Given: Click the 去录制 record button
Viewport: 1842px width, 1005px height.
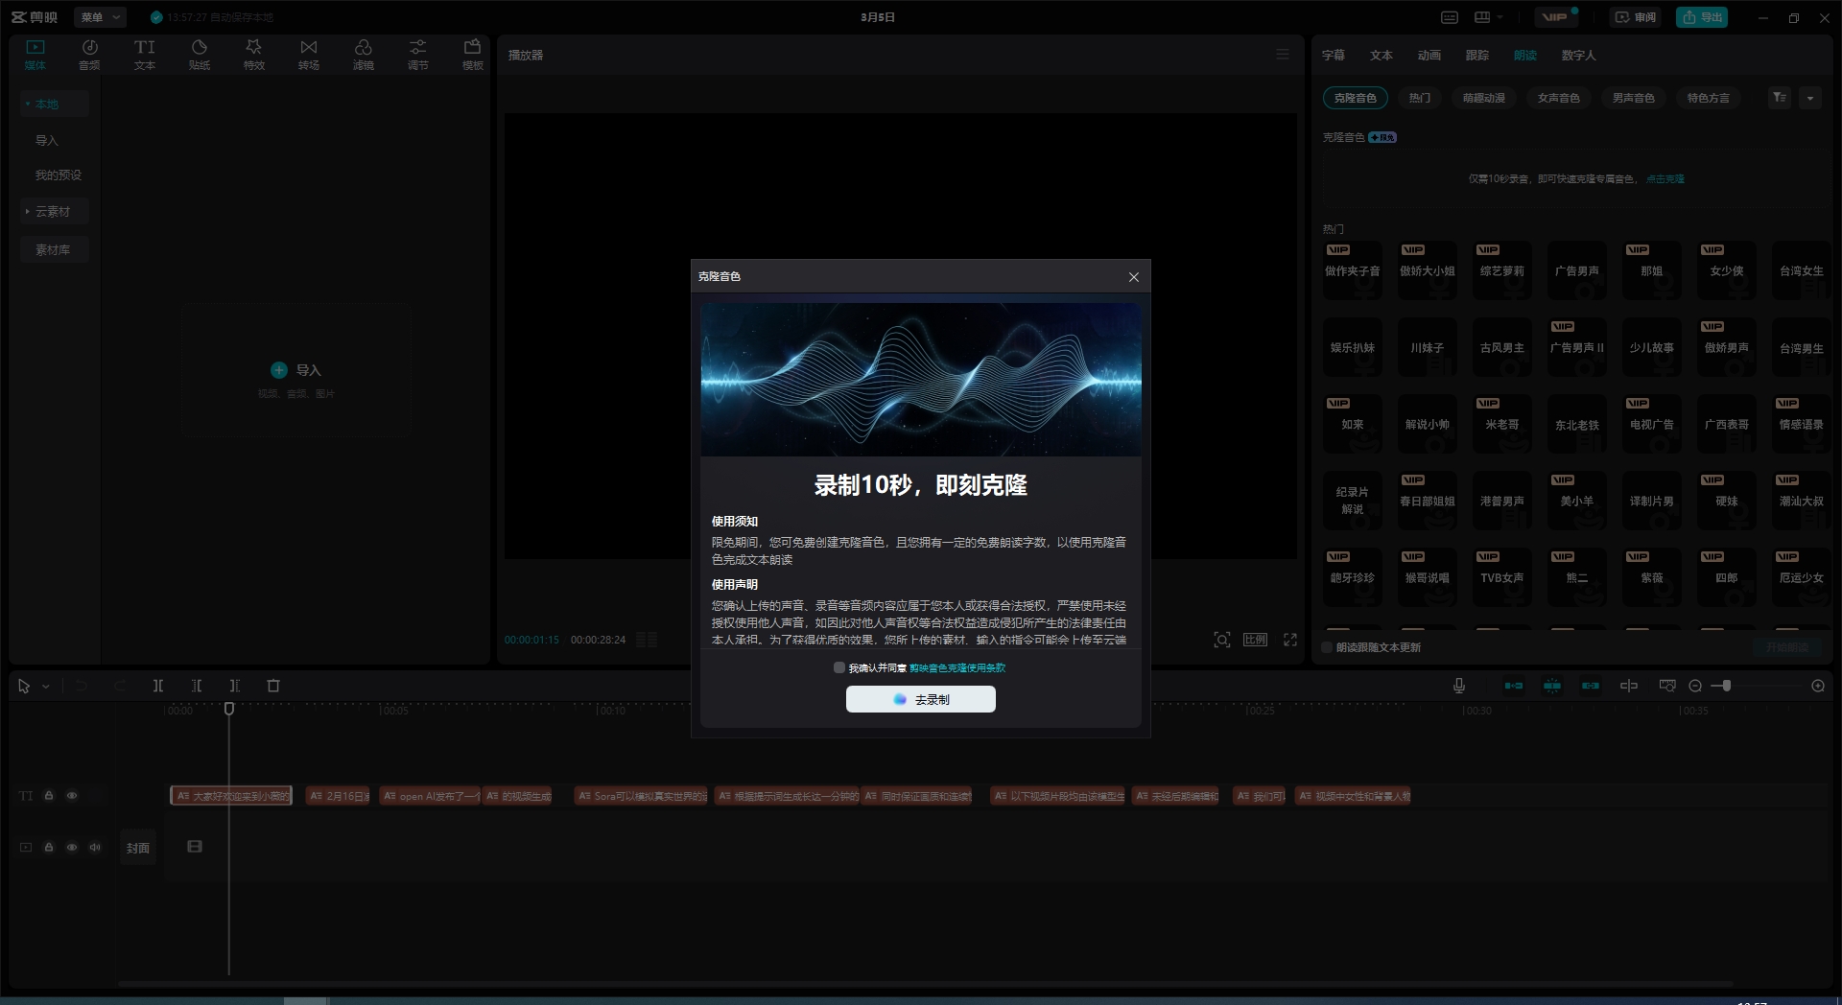Looking at the screenshot, I should (x=921, y=699).
